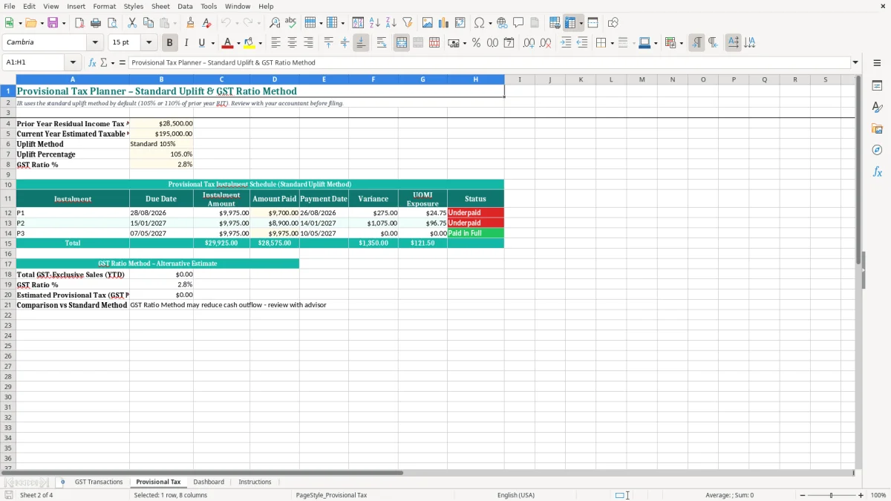Switch to the Dashboard sheet tab
The height and width of the screenshot is (501, 891).
[209, 482]
